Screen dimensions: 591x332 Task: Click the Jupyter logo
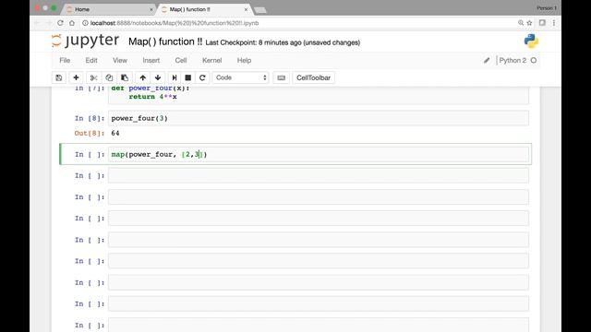tap(85, 41)
